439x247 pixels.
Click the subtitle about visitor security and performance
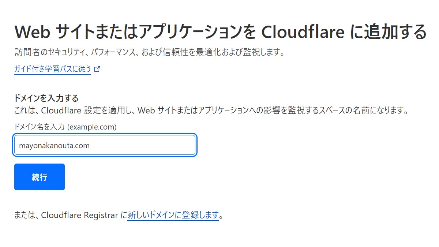[x=150, y=52]
